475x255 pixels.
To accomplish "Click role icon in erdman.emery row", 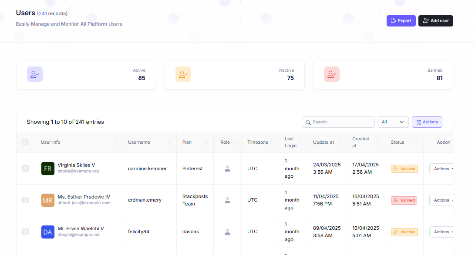I will click(x=228, y=200).
